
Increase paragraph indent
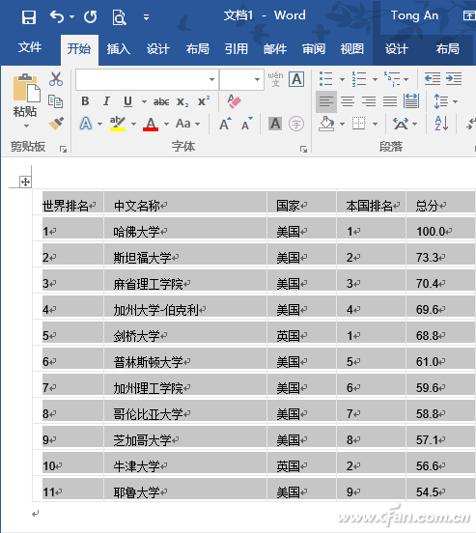tap(454, 79)
